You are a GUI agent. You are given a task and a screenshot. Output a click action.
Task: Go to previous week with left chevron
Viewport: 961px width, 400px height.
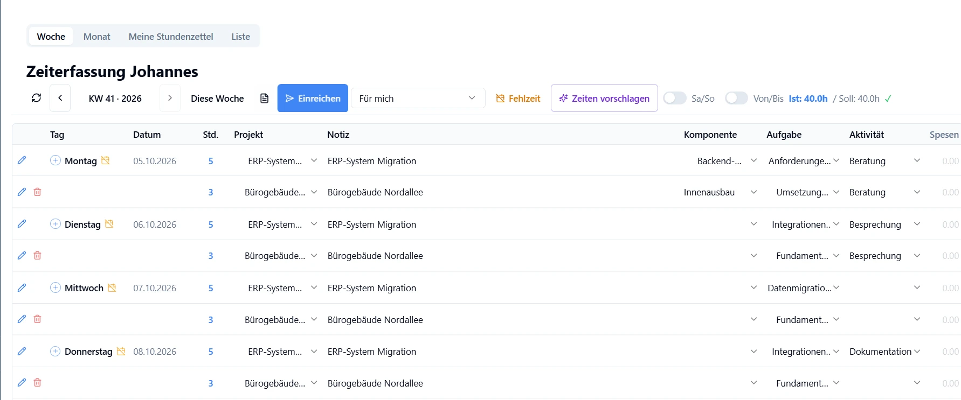pyautogui.click(x=60, y=98)
